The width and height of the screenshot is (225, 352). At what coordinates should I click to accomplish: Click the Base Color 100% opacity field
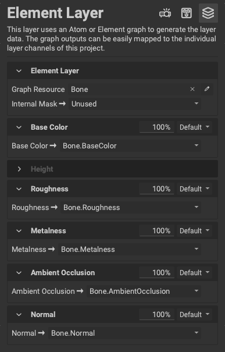[156, 127]
